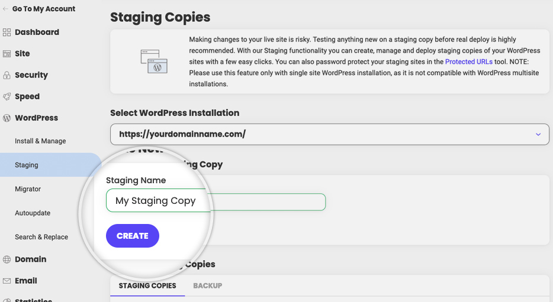Click the back arrow beside Go To My Account
Image resolution: width=553 pixels, height=302 pixels.
click(6, 9)
